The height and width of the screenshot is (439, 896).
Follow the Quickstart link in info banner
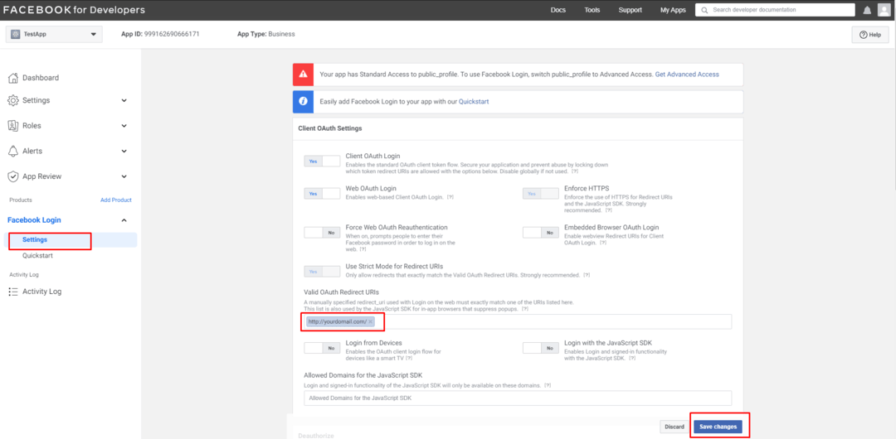click(474, 102)
